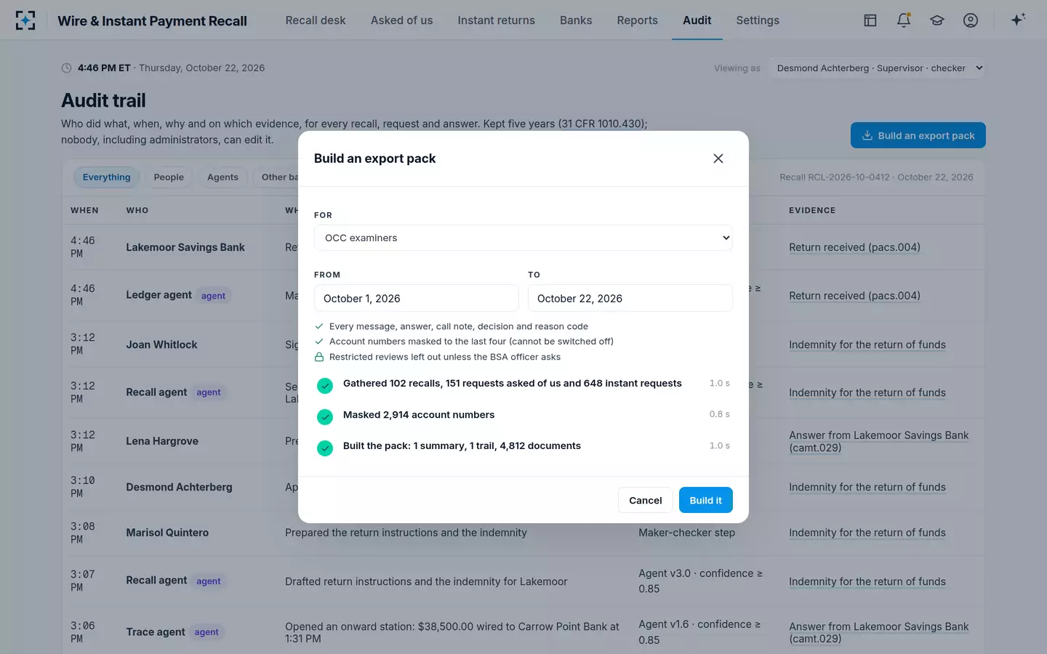Open the Settings tab
Image resolution: width=1047 pixels, height=654 pixels.
click(x=758, y=20)
